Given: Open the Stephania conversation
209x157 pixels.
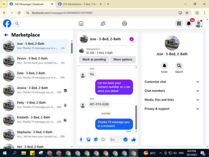Looking at the screenshot, I should (x=35, y=135).
